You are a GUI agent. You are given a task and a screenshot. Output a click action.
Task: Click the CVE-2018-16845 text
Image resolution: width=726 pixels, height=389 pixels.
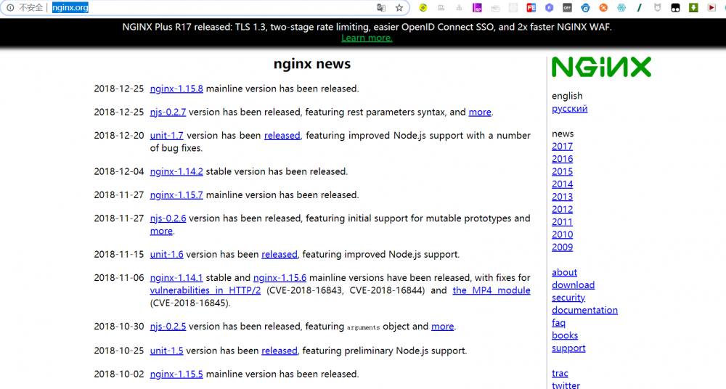(x=189, y=303)
